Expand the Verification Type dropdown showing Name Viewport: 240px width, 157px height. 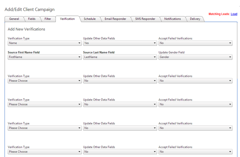(x=44, y=43)
